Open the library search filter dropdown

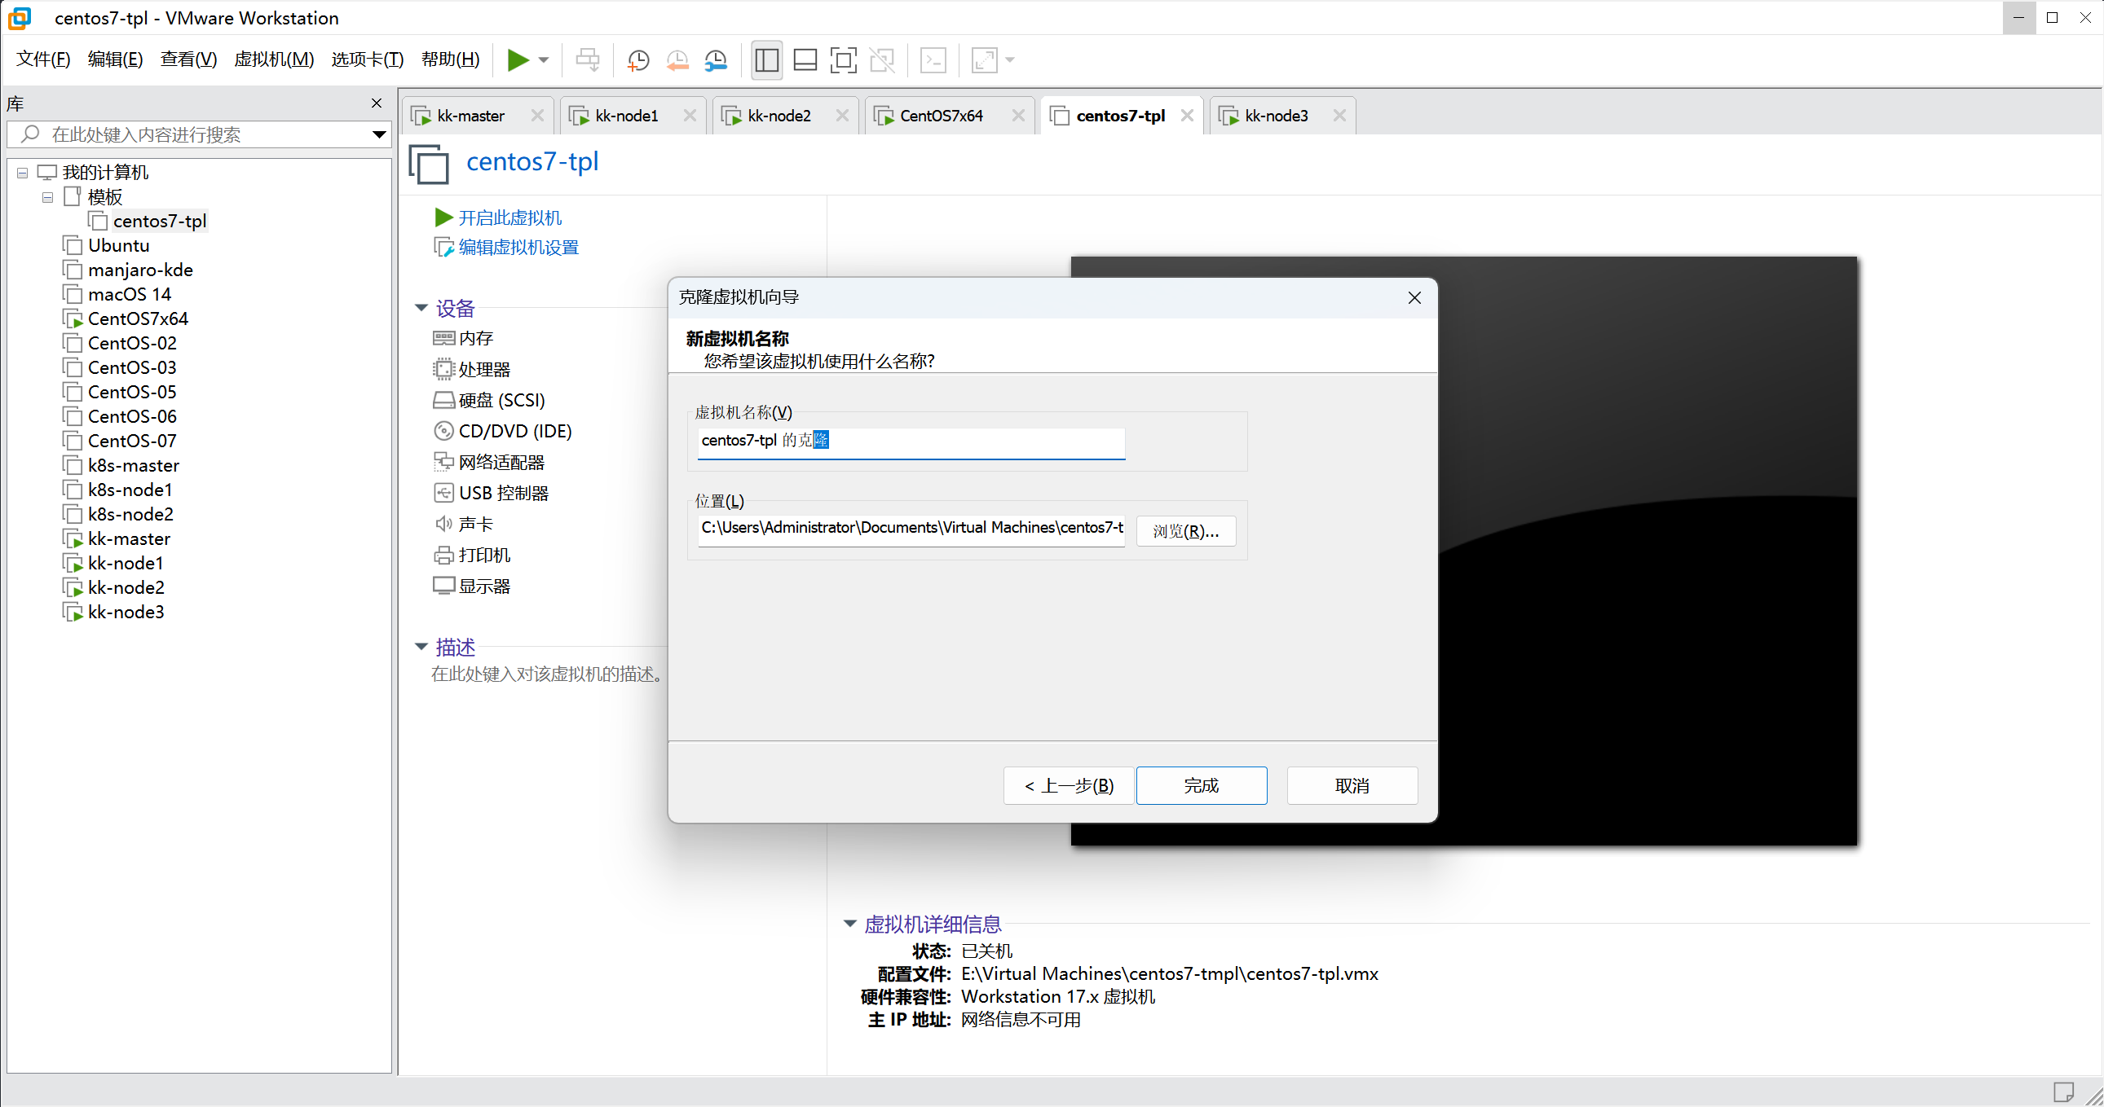[379, 134]
